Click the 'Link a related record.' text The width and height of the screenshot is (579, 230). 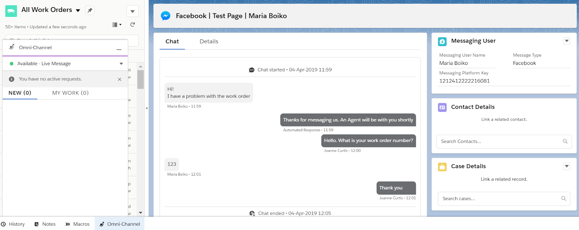[504, 179]
